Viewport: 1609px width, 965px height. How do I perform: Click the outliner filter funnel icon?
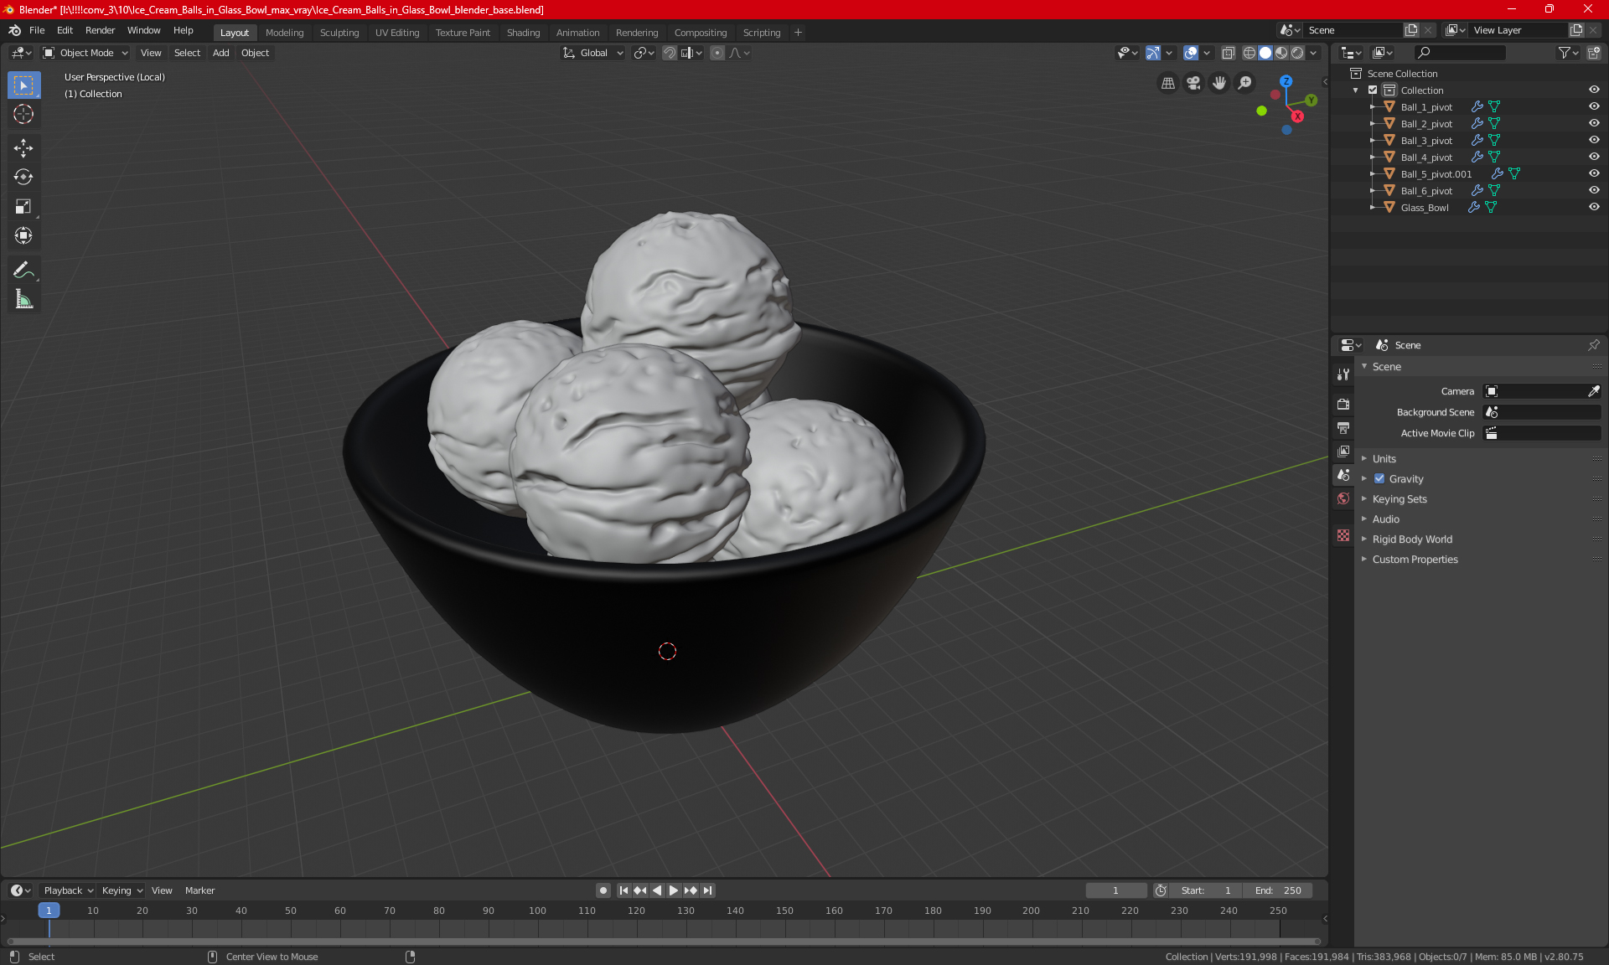(x=1564, y=53)
